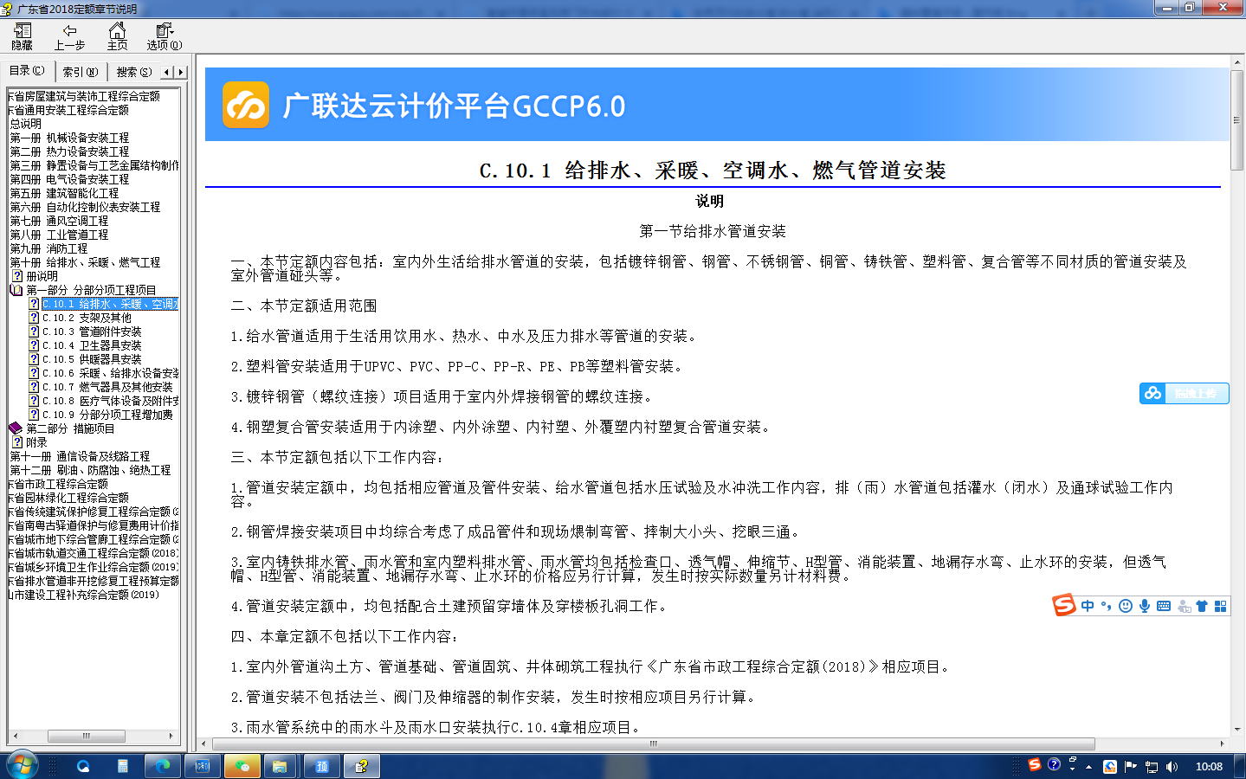The height and width of the screenshot is (779, 1246).
Task: Select 总说明 in the contents tree
Action: [25, 124]
